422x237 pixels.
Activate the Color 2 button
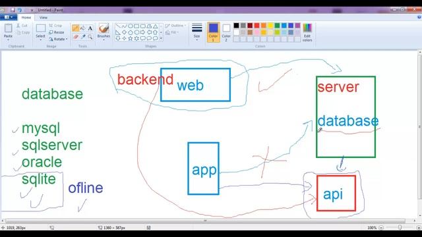pos(226,32)
